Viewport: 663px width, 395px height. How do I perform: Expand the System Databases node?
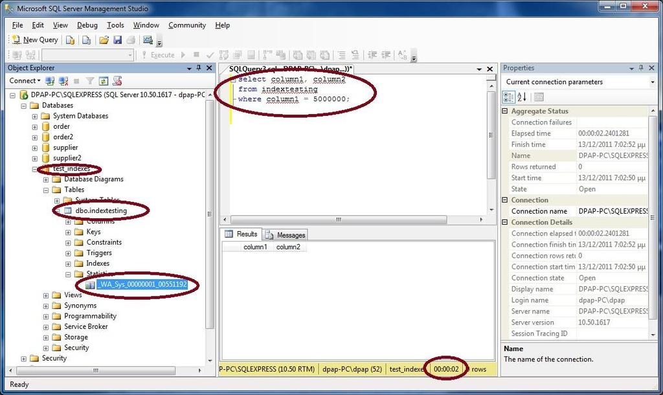pos(35,117)
